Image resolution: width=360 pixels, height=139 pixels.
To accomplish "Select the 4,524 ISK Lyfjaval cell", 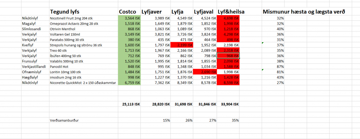I will click(x=205, y=18).
